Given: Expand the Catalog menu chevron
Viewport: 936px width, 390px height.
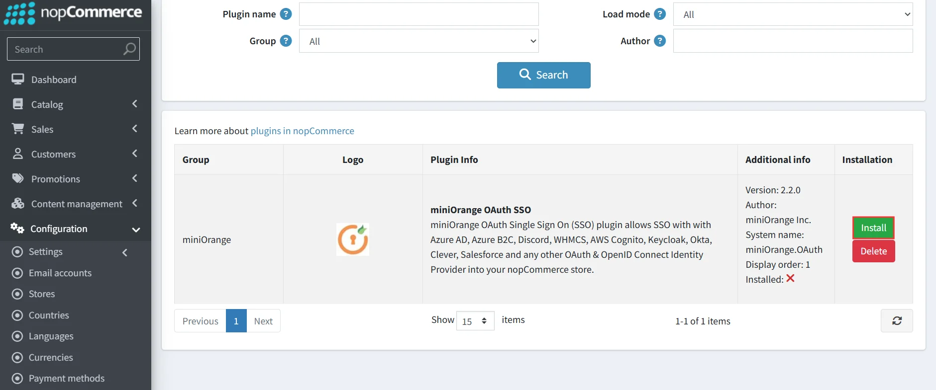Looking at the screenshot, I should pos(135,103).
